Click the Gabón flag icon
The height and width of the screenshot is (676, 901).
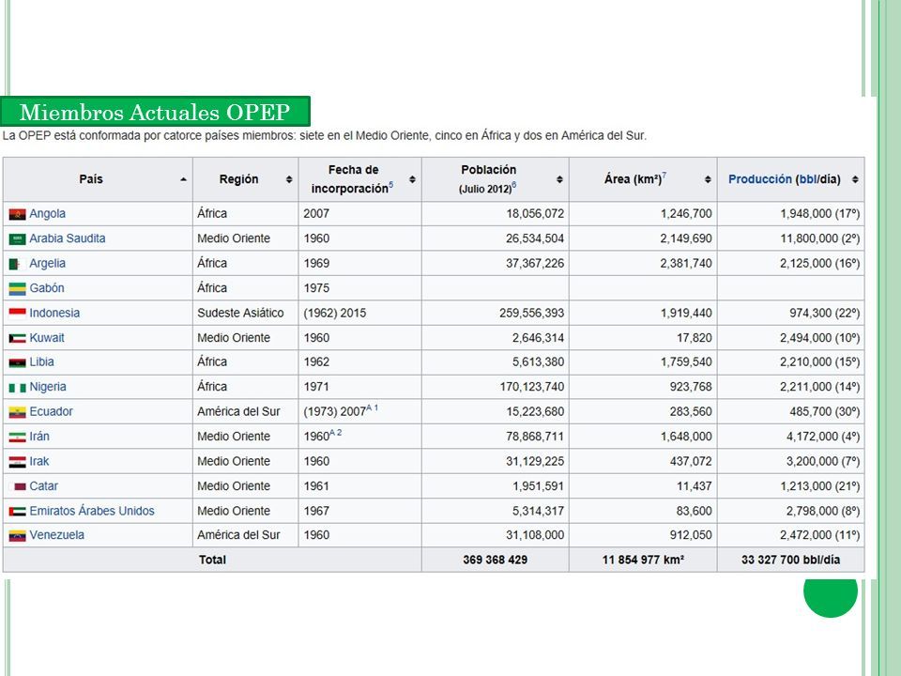17,289
